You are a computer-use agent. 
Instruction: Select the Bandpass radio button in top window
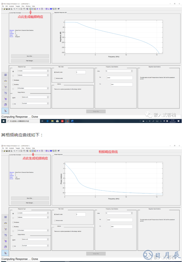coord(13,80)
